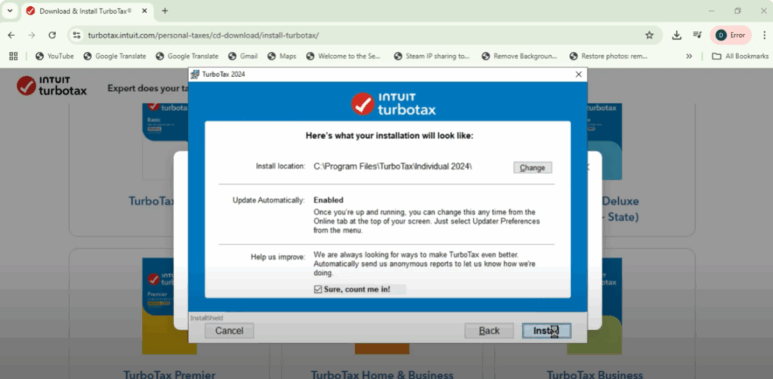Image resolution: width=773 pixels, height=379 pixels.
Task: Open media controls icon in Chrome toolbar
Action: coord(697,35)
